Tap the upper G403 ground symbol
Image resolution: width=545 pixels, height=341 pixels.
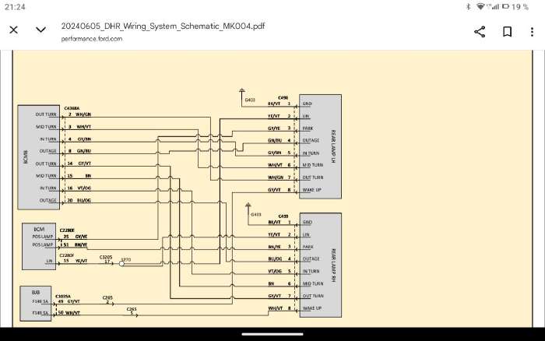pos(242,91)
